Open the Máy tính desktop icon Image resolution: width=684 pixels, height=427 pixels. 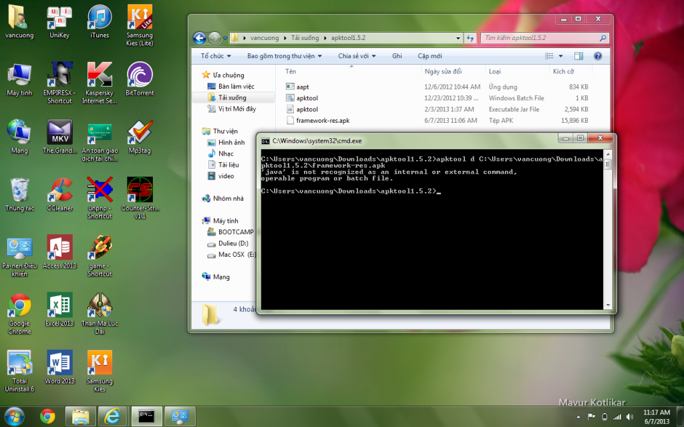[x=19, y=79]
